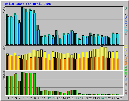Viewport: 129px width, 101px height.
Task: Click green weekend day 6 label
Action: tap(27, 98)
